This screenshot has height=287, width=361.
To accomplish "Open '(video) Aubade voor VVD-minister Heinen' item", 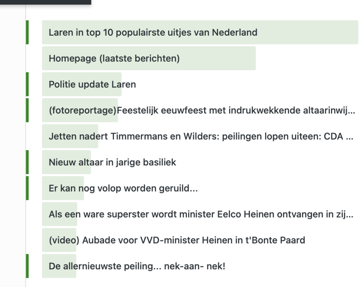I will 177,240.
